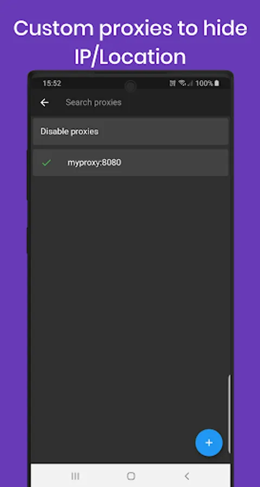Open Android recent apps with three-bars icon
Viewport: 260px width, 487px height.
75,476
